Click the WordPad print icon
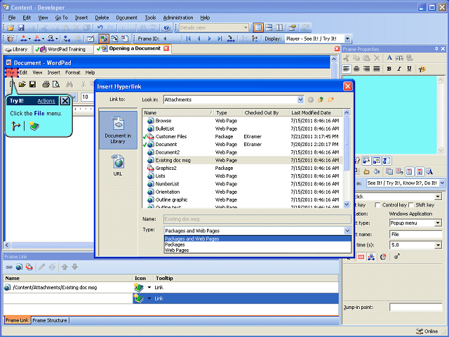The width and height of the screenshot is (449, 337). click(46, 84)
